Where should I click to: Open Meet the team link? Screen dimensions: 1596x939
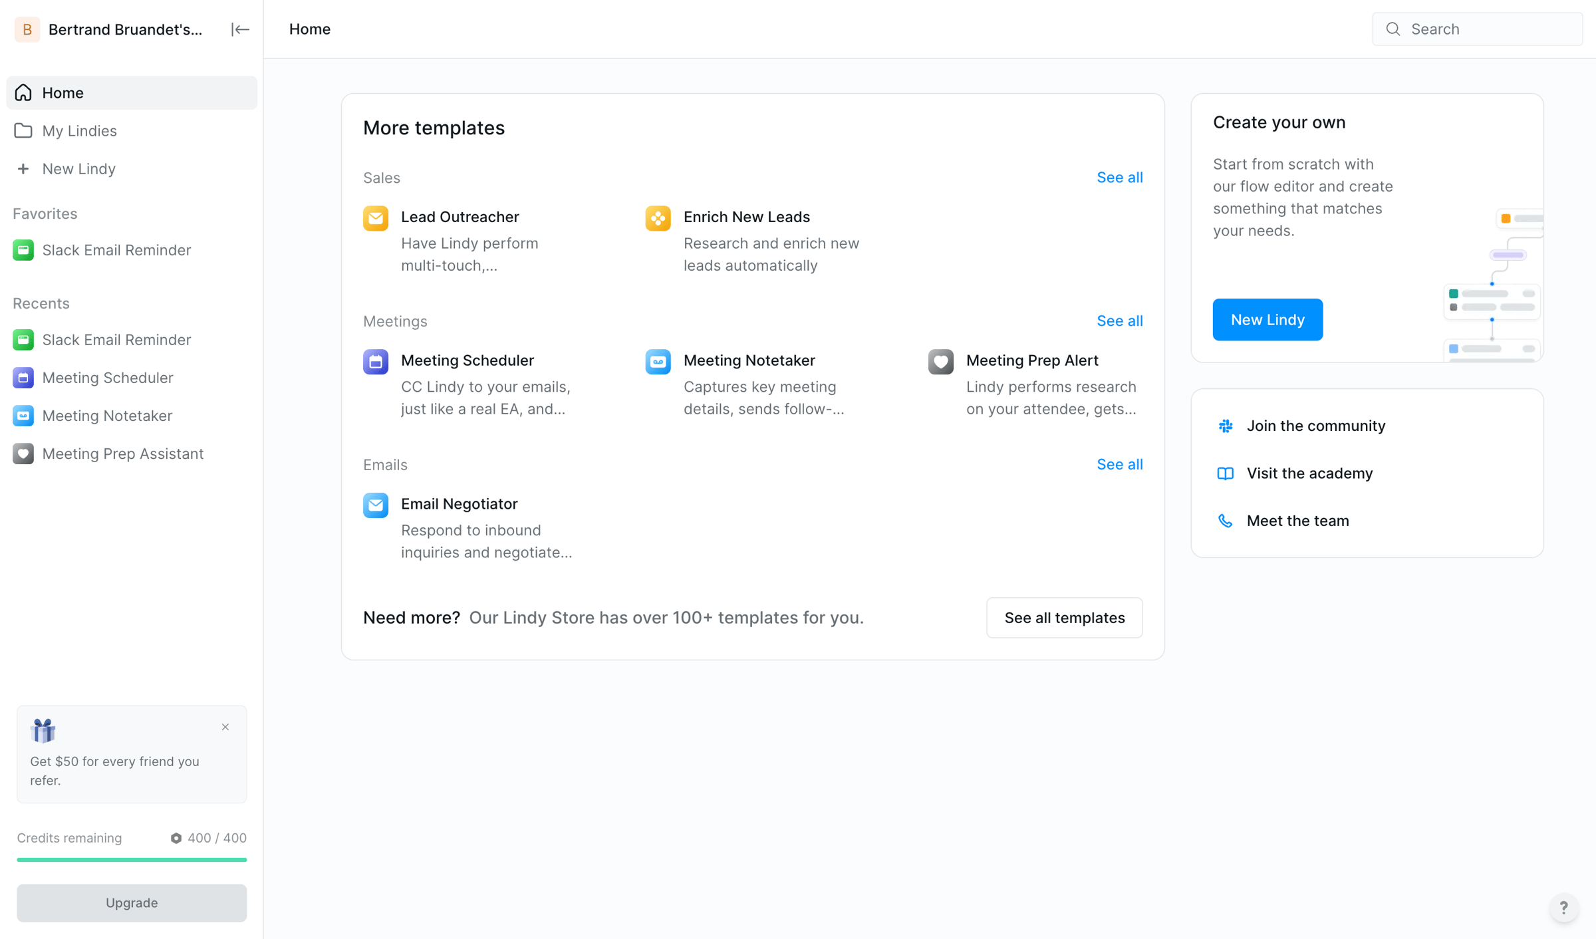click(x=1298, y=521)
